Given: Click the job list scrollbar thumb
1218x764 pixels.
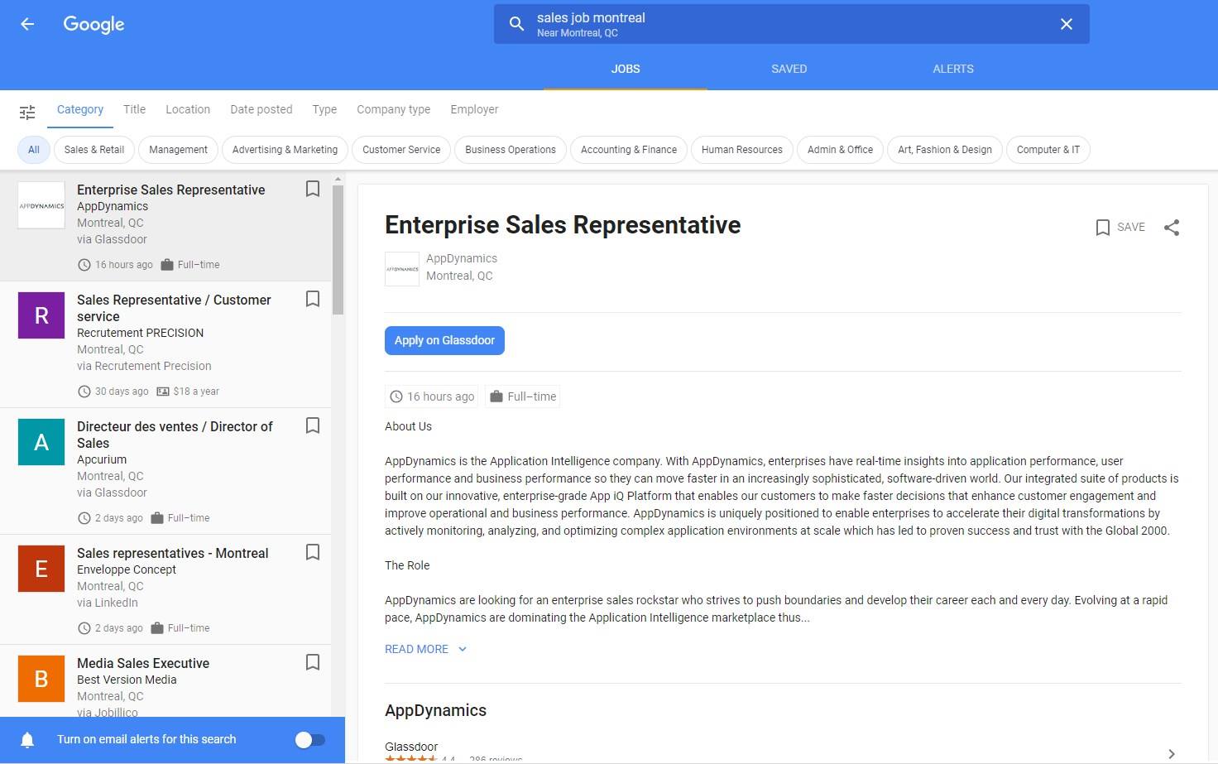Looking at the screenshot, I should pos(338,248).
